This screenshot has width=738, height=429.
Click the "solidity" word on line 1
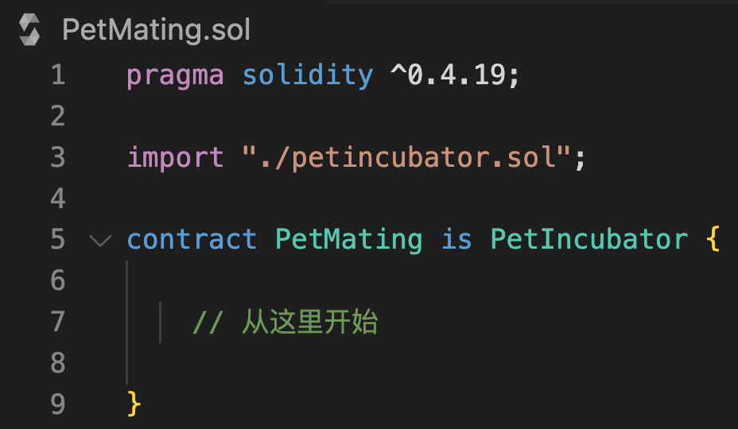[x=307, y=75]
